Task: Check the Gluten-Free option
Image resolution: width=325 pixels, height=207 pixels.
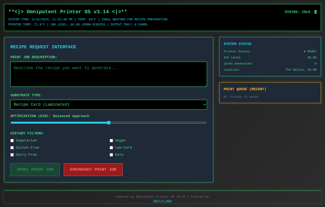Action: [x=12, y=148]
